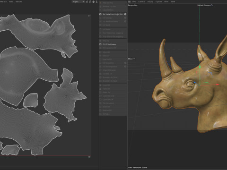
Task: Click the Move tool label in viewport
Action: tap(131, 59)
